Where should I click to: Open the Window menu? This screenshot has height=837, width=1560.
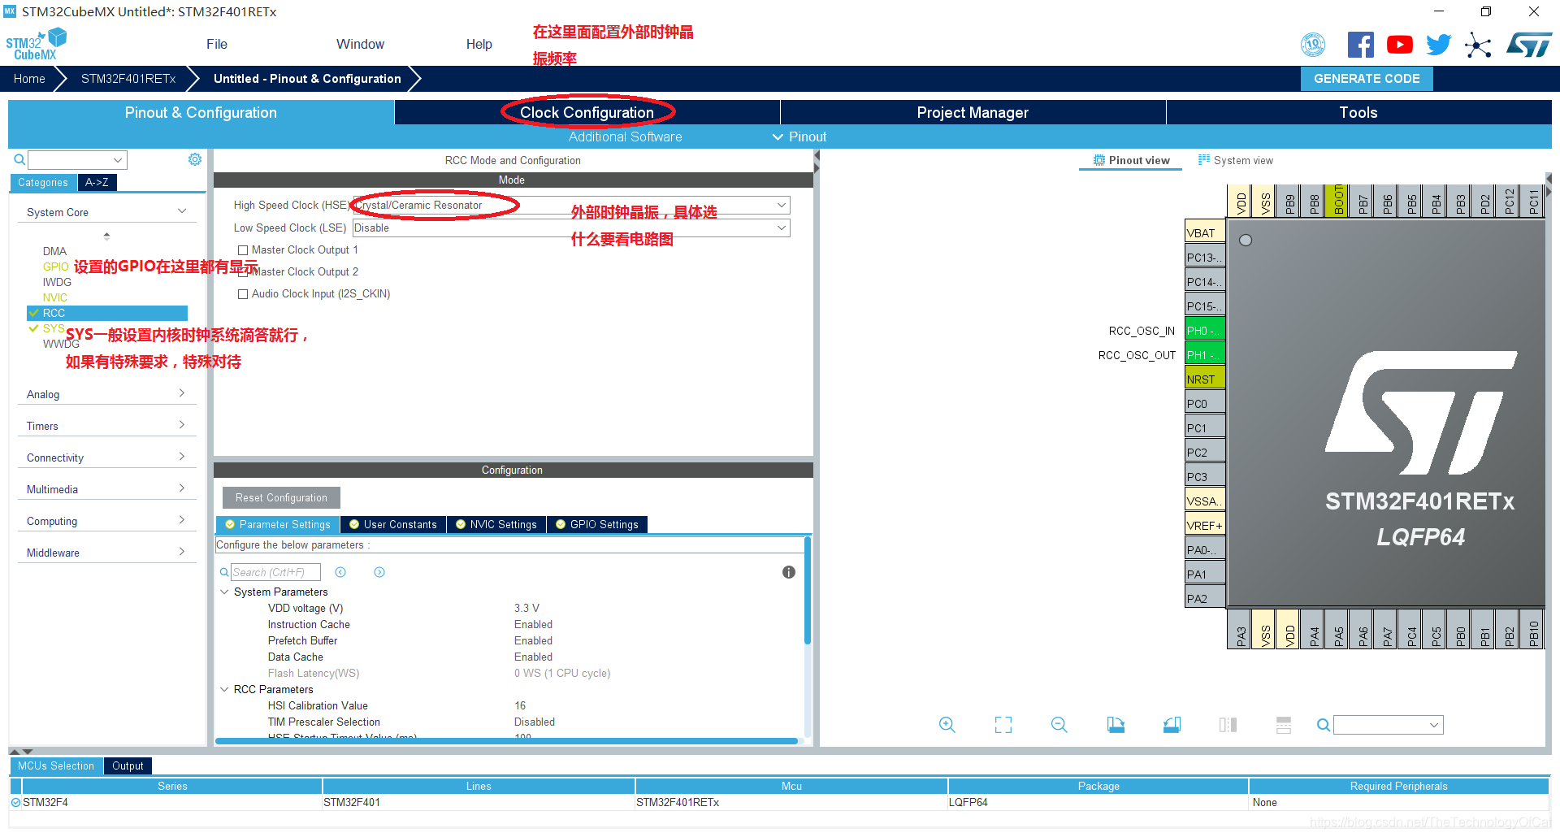(360, 44)
